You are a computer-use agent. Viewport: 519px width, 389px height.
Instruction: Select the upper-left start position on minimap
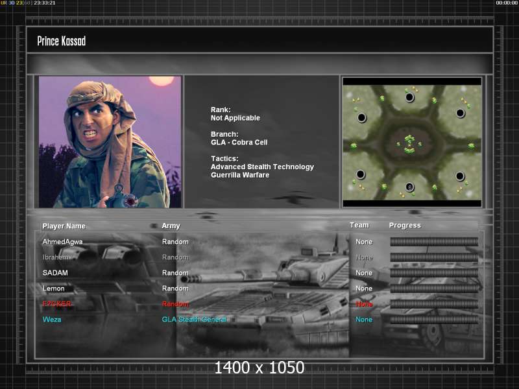pyautogui.click(x=361, y=117)
